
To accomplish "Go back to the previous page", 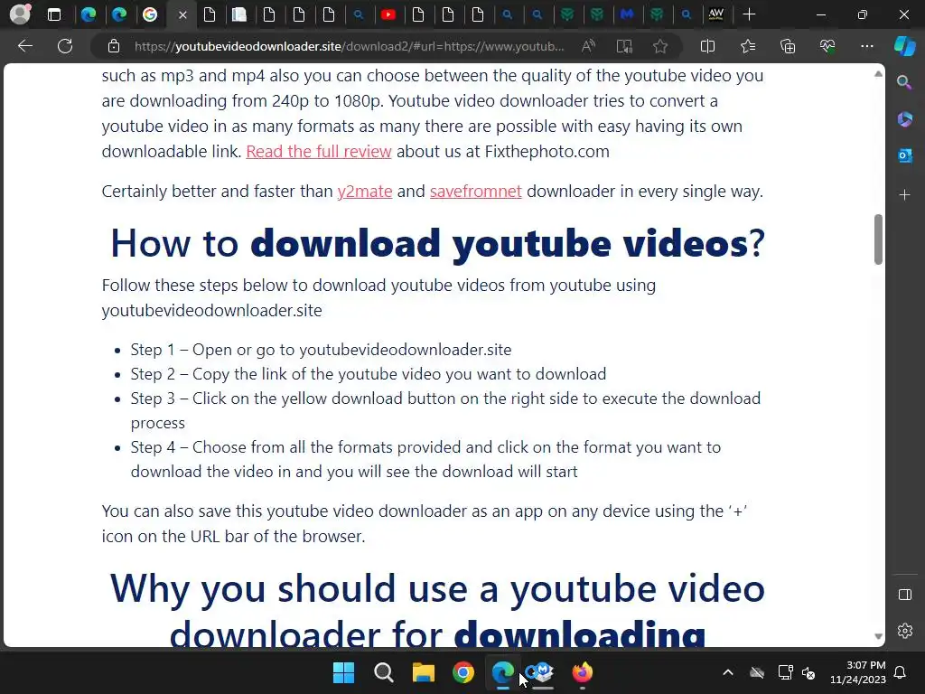I will tap(24, 46).
